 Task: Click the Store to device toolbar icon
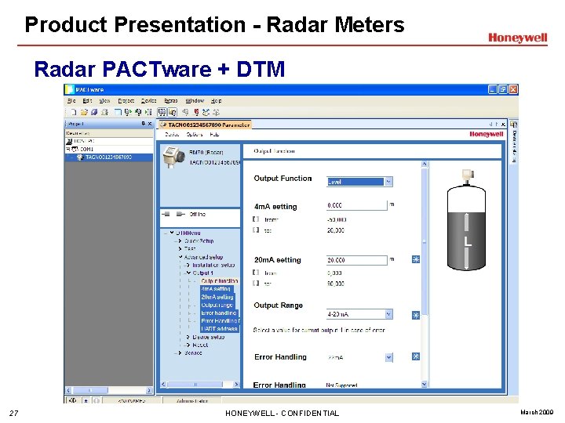148,112
